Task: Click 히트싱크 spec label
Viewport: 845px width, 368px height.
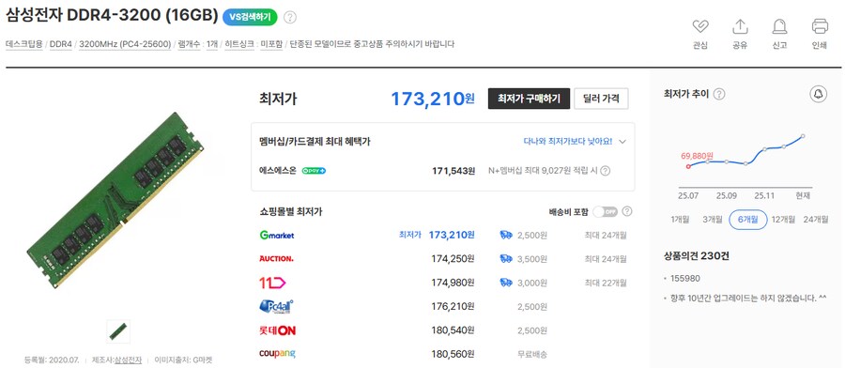Action: 239,44
